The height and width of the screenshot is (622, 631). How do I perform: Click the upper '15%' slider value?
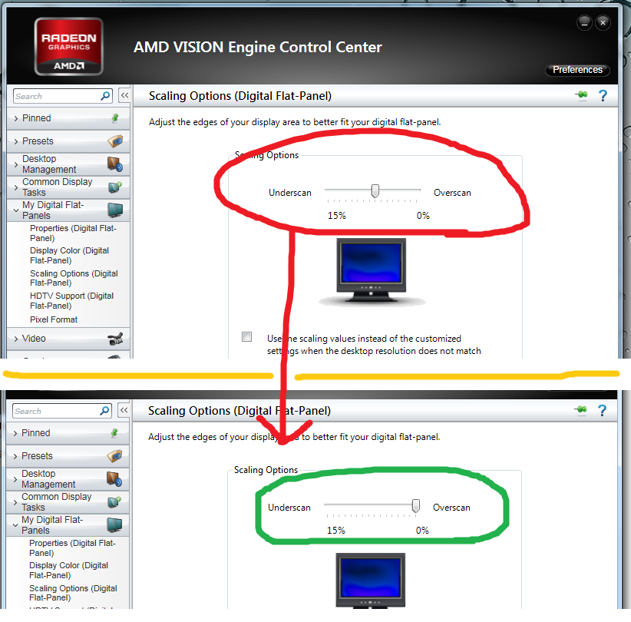pyautogui.click(x=337, y=216)
